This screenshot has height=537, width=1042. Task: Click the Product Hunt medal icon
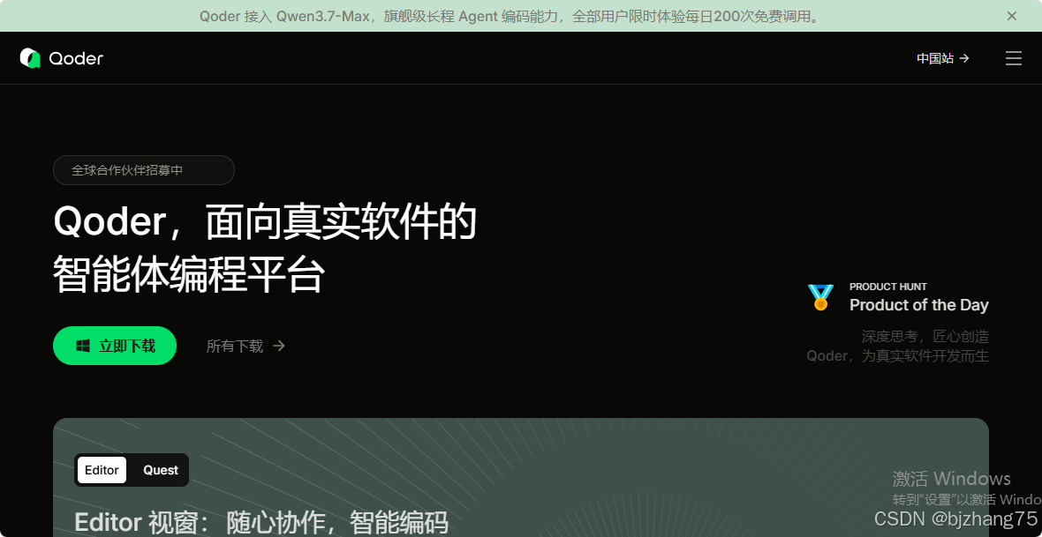(x=820, y=296)
